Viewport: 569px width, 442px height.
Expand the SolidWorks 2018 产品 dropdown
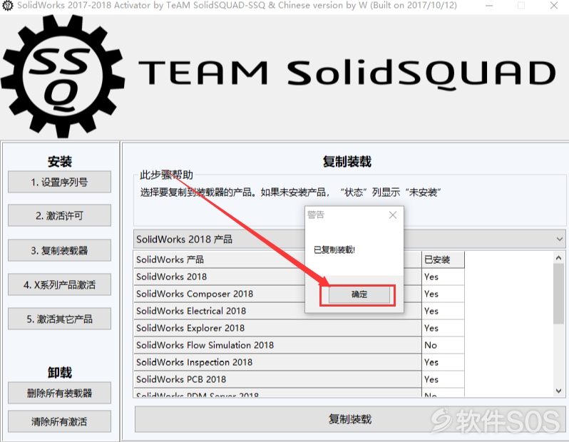(x=559, y=239)
